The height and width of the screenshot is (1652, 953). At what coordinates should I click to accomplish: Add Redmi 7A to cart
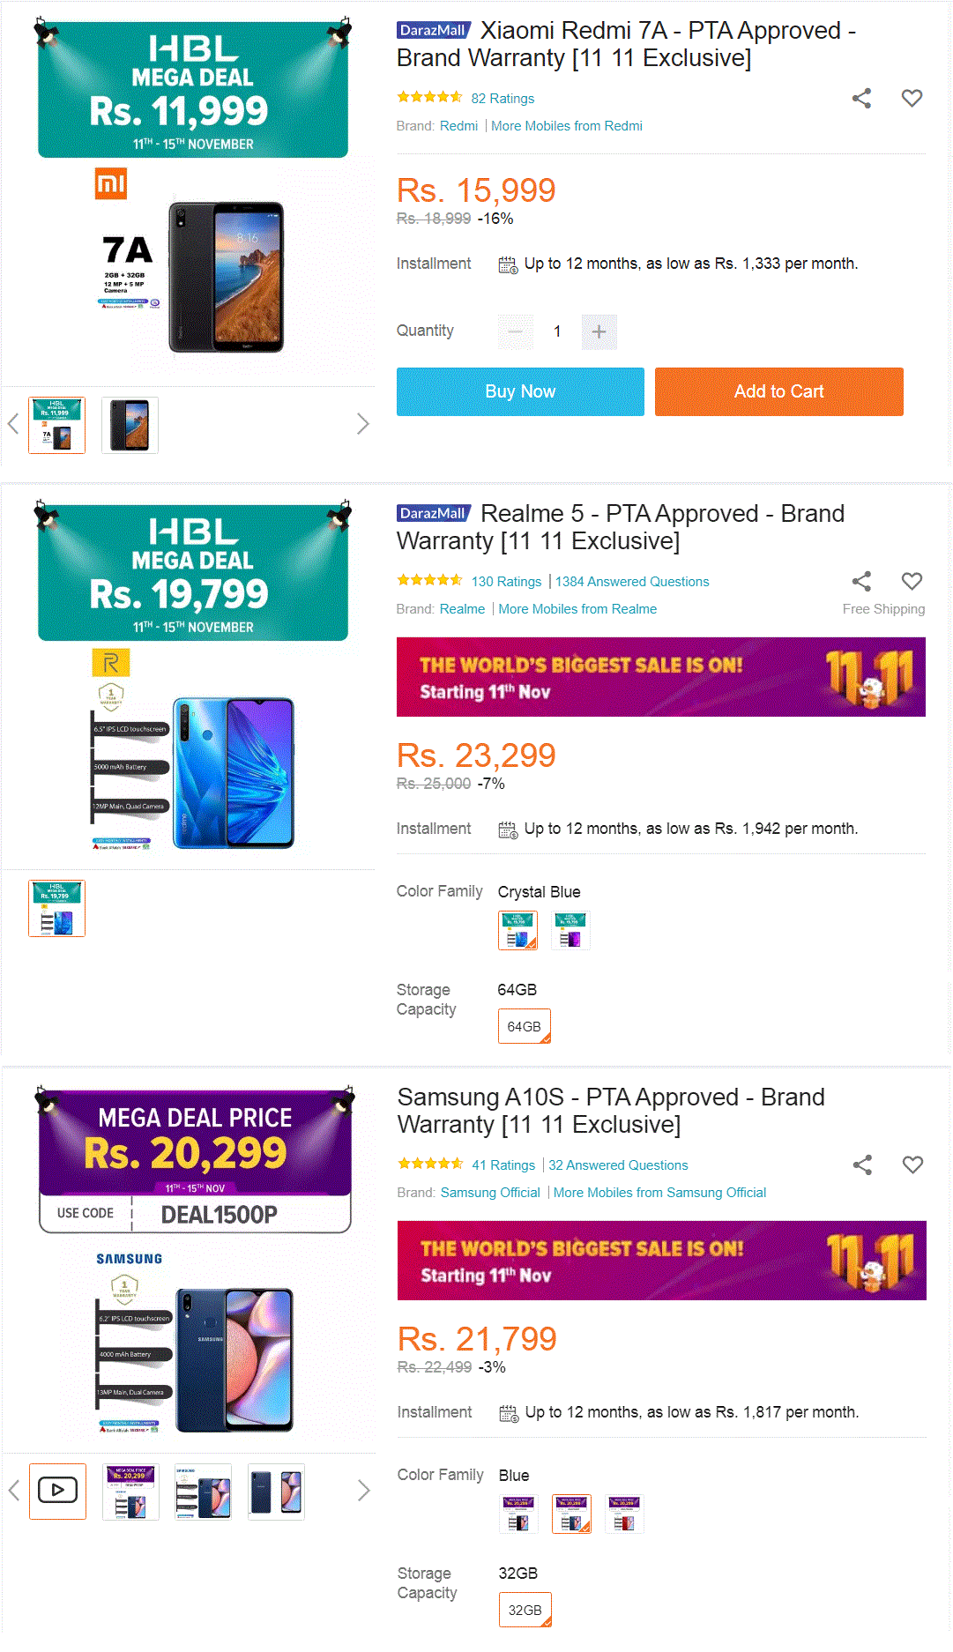click(x=779, y=391)
